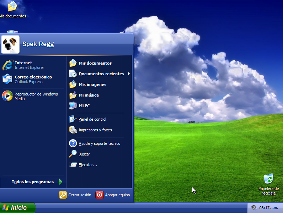Click the 08:17 a.m. taskbar clock

pos(268,208)
